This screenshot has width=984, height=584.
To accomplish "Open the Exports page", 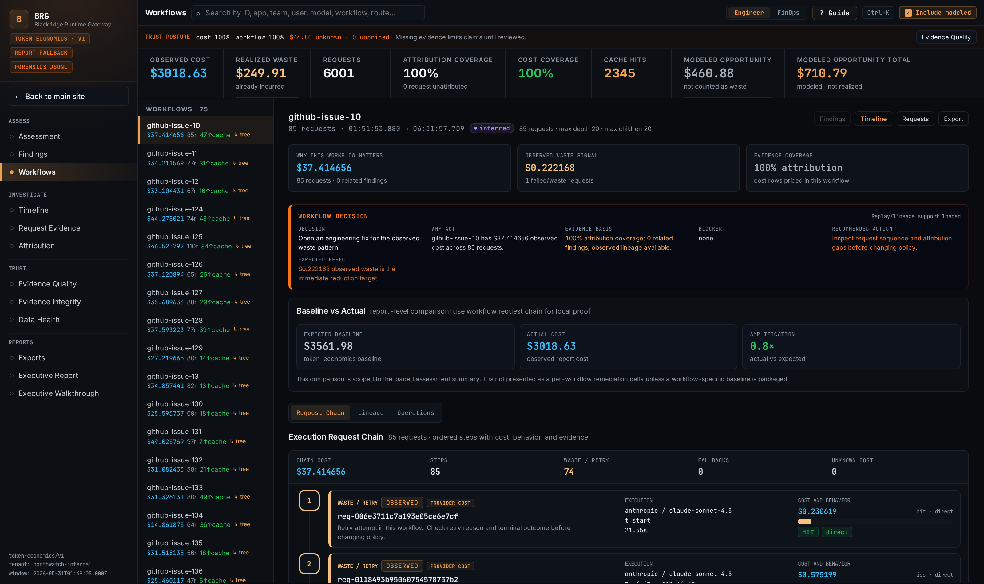I will point(69,357).
